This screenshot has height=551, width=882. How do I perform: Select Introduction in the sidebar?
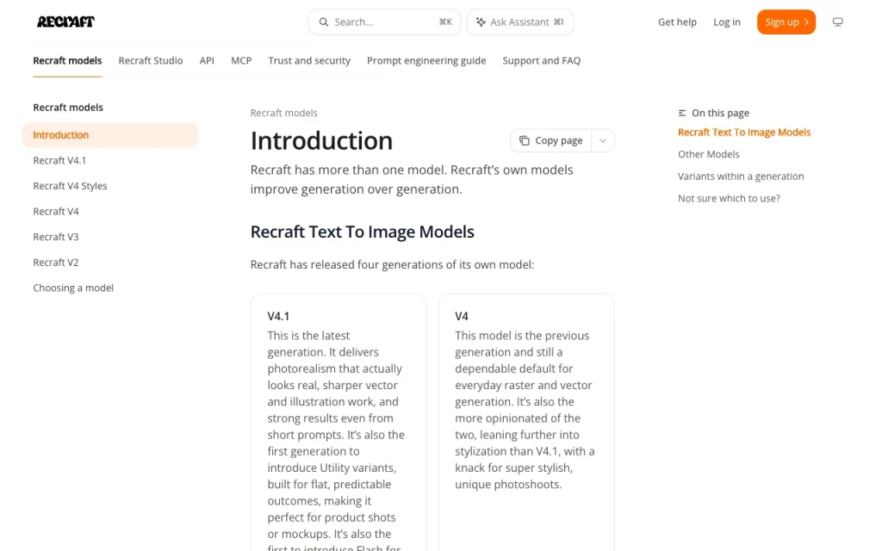click(110, 135)
